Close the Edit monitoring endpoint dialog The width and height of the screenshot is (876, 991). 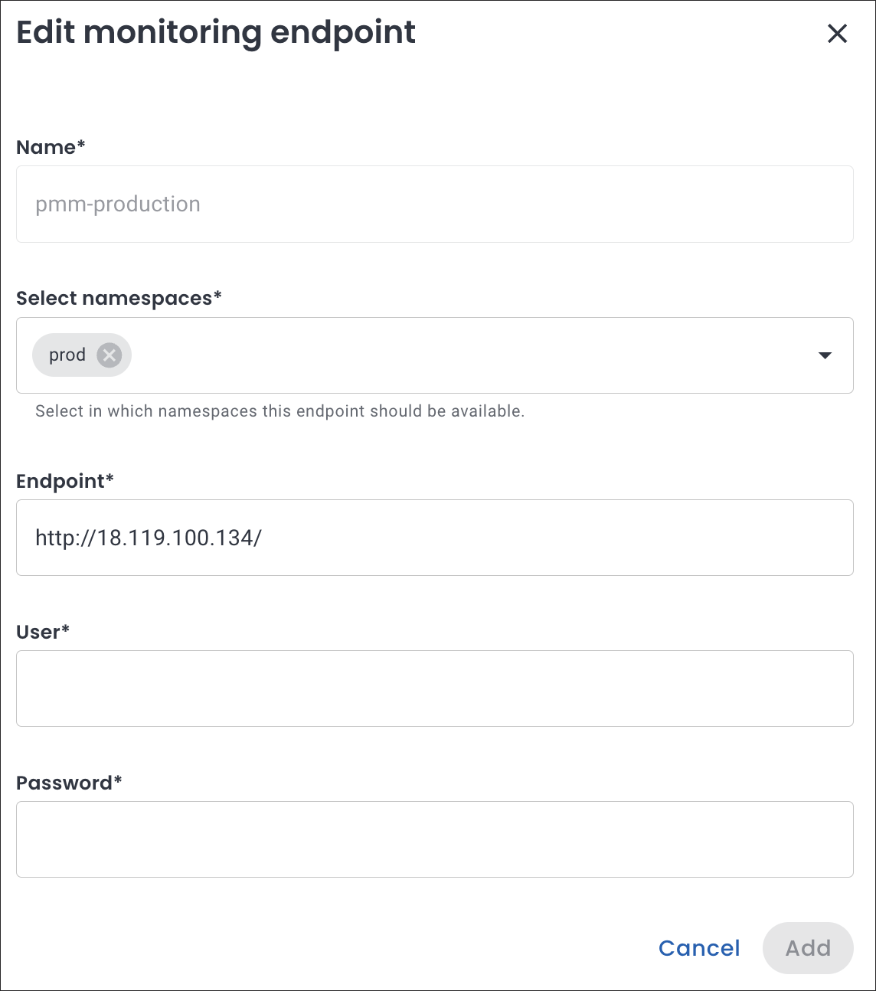pos(837,34)
